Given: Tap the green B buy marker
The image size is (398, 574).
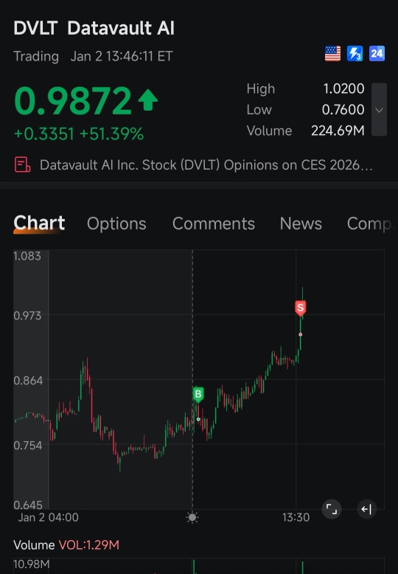Looking at the screenshot, I should coord(198,394).
